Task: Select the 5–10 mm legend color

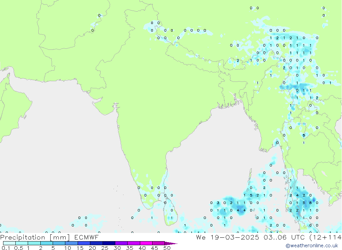Action: pyautogui.click(x=59, y=243)
